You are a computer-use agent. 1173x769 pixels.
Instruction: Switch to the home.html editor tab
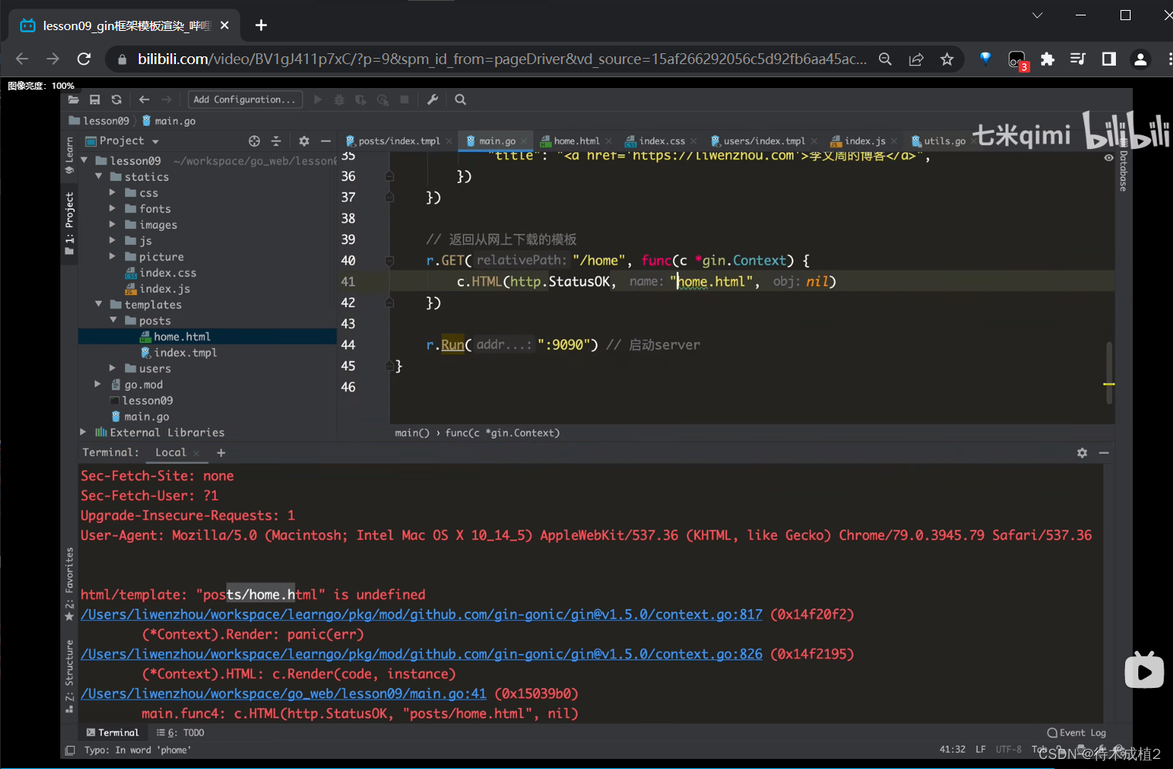576,141
